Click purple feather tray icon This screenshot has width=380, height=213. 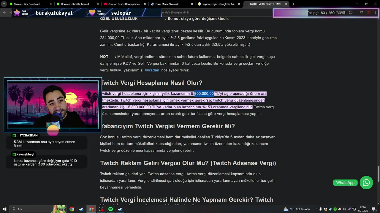pyautogui.click(x=349, y=209)
